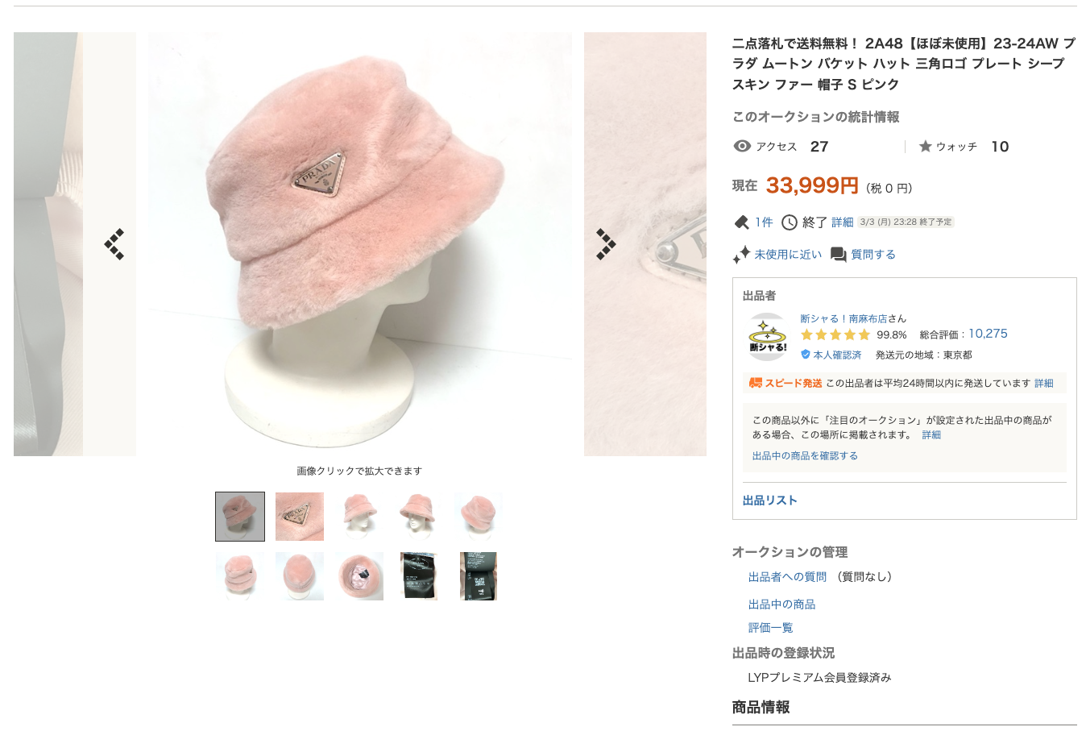Viewport: 1086px width, 731px height.
Task: Select the PRADA logo close-up thumbnail
Action: click(x=300, y=517)
